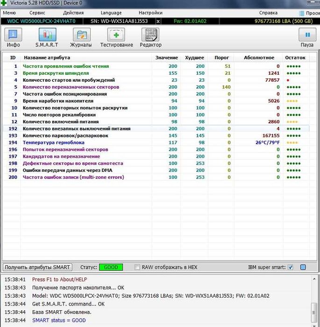
Task: Click log line Получение паспорта накопителя... OK
Action: [x=78, y=288]
